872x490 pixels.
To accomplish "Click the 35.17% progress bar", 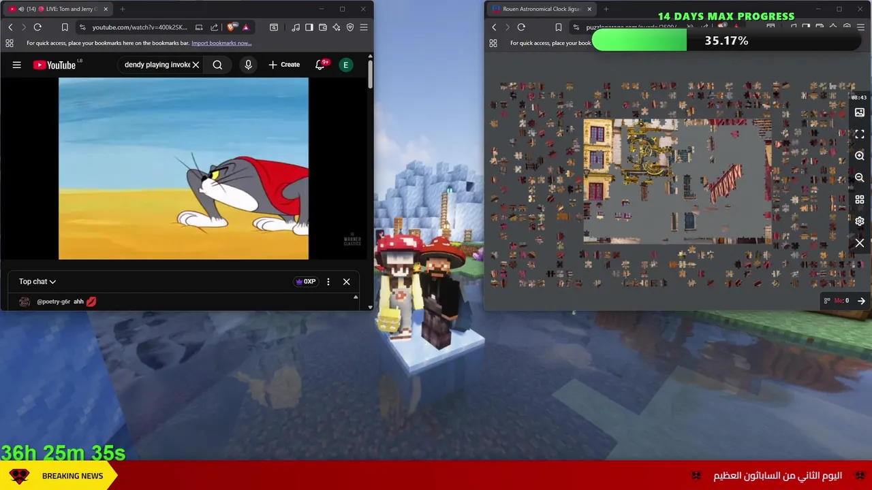I will [x=726, y=41].
